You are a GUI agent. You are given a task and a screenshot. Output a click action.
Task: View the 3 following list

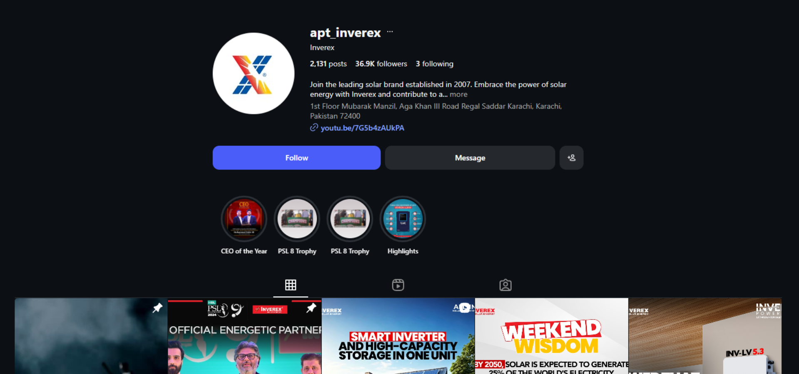434,64
